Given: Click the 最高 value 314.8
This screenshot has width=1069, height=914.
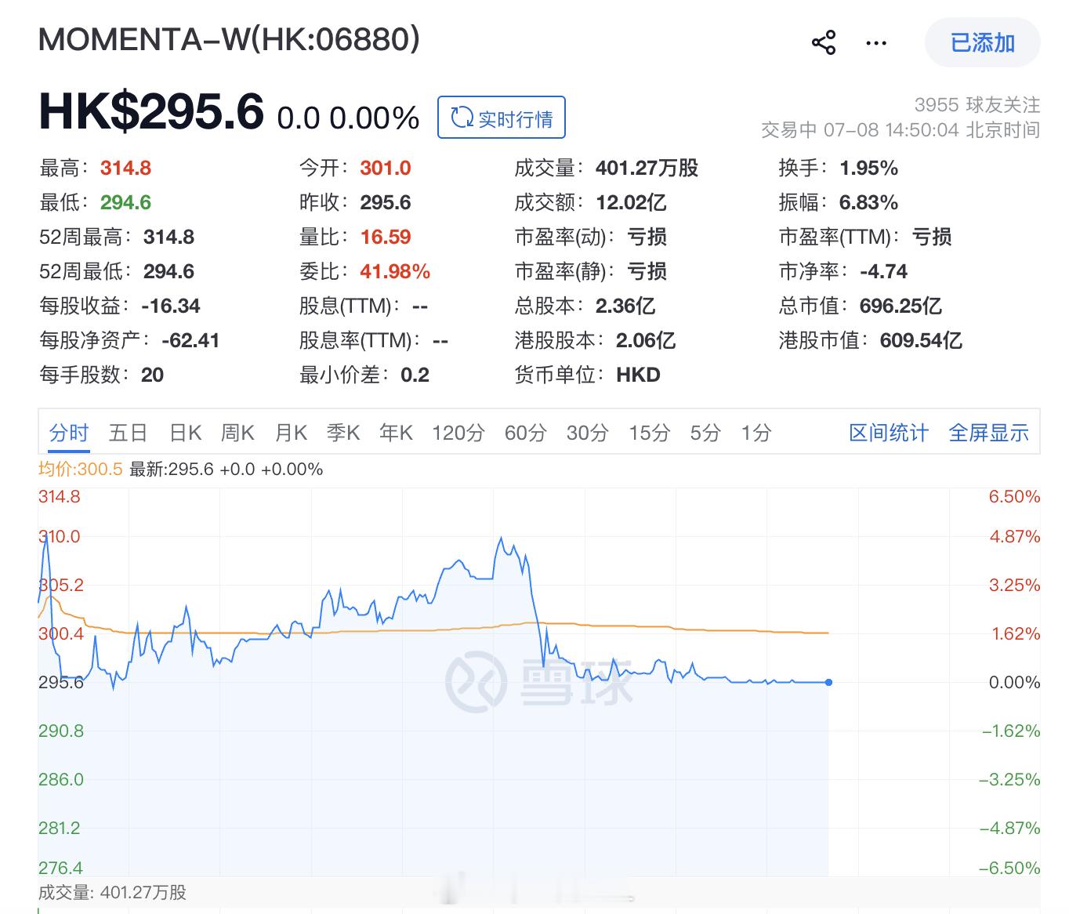Looking at the screenshot, I should (125, 168).
